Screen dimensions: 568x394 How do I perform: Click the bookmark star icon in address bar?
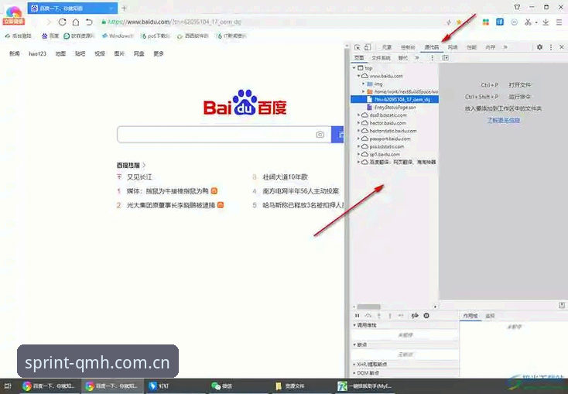(459, 22)
